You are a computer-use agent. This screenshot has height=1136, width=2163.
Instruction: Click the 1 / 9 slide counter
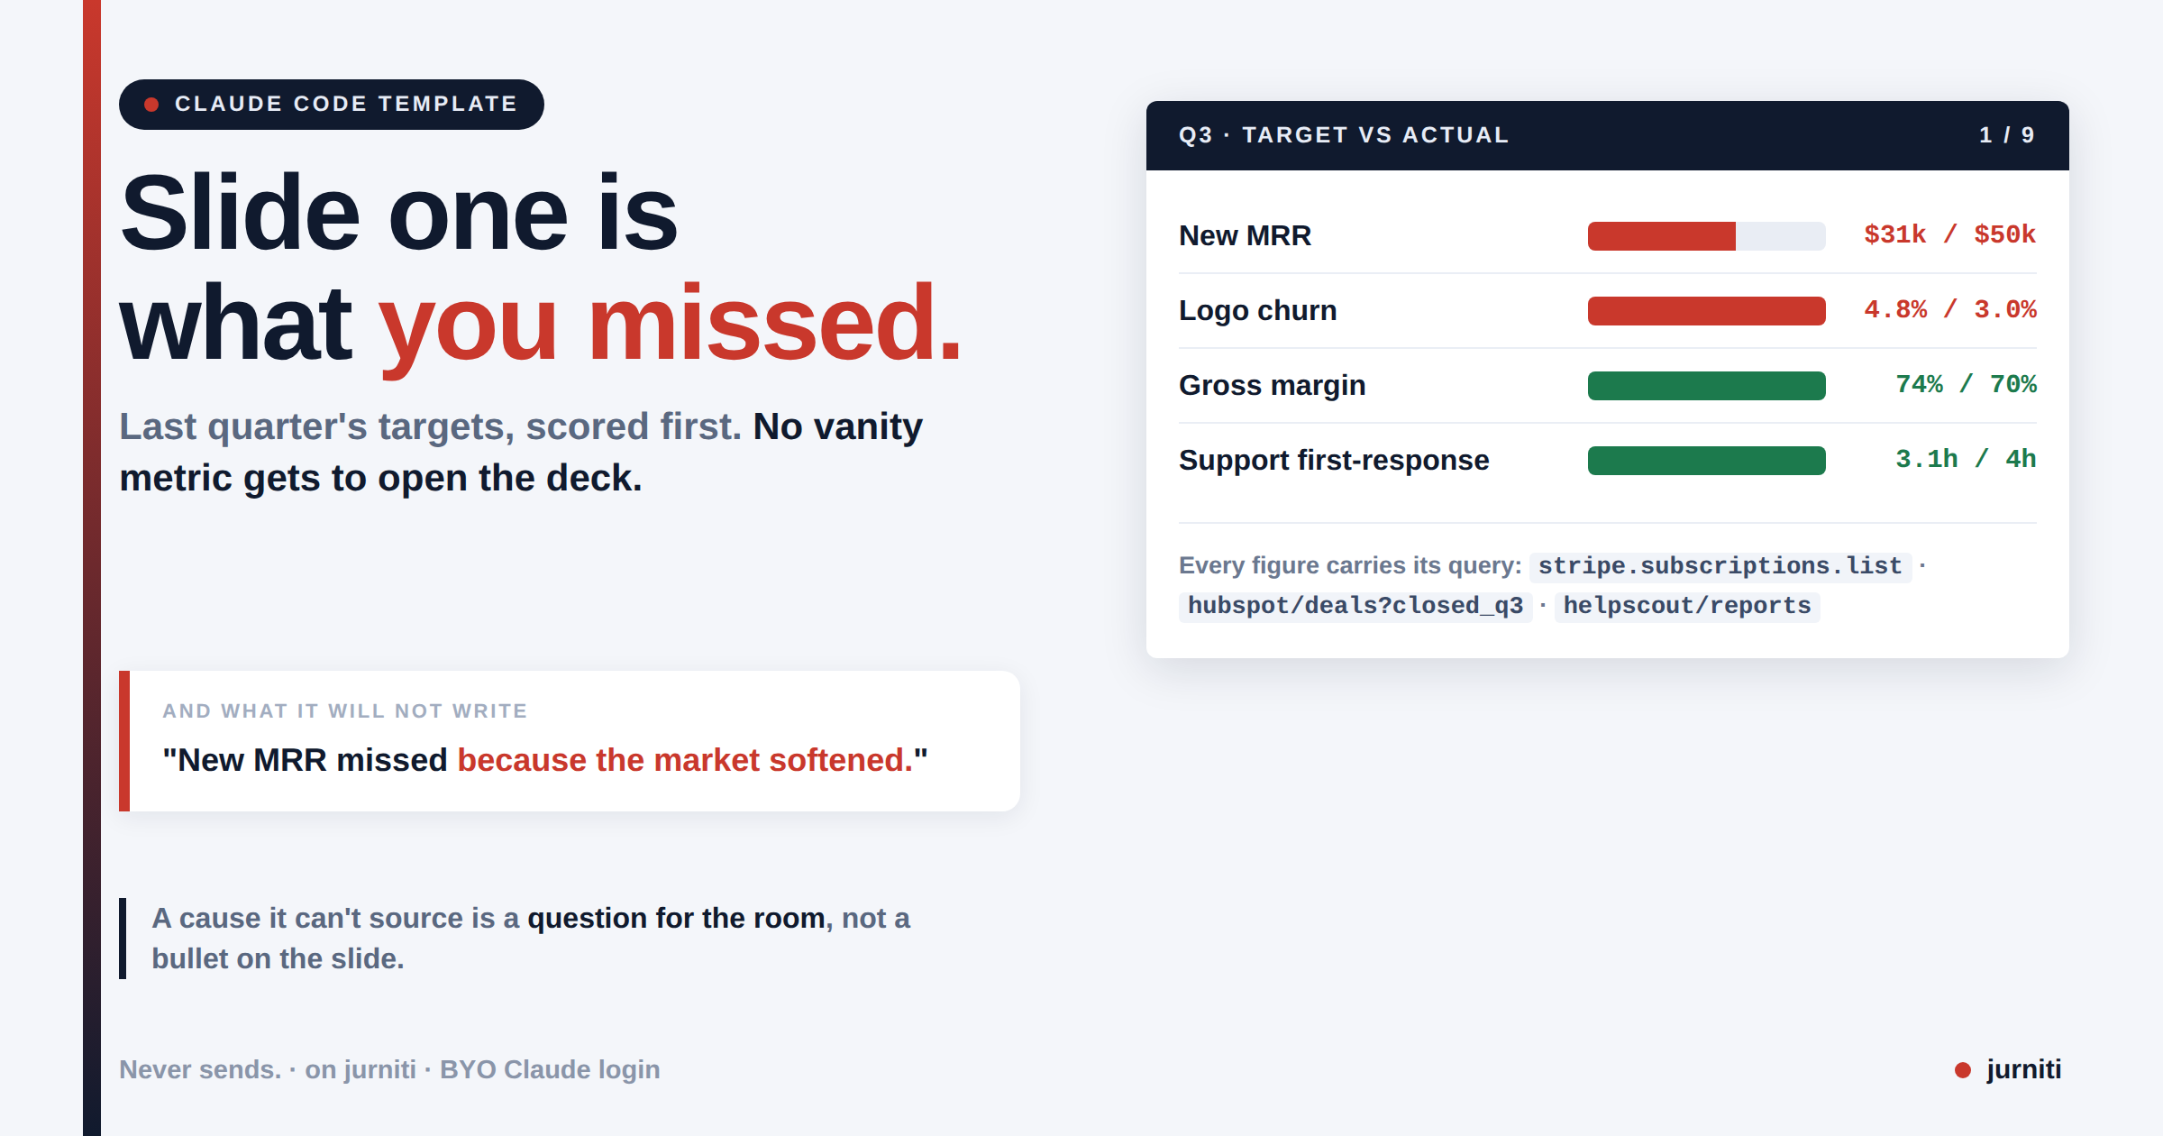click(x=2006, y=135)
